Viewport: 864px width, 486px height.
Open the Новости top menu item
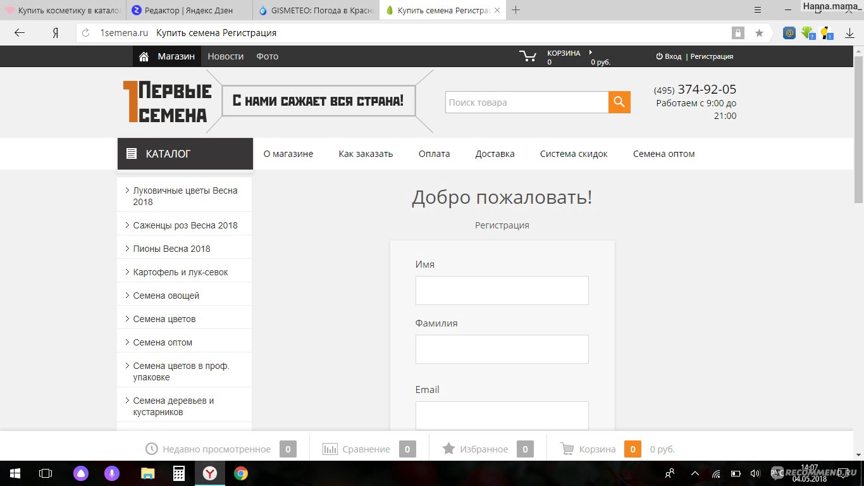[x=225, y=56]
